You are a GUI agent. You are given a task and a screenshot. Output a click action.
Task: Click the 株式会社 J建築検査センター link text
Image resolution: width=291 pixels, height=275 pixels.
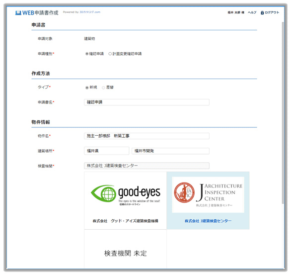tap(208, 221)
